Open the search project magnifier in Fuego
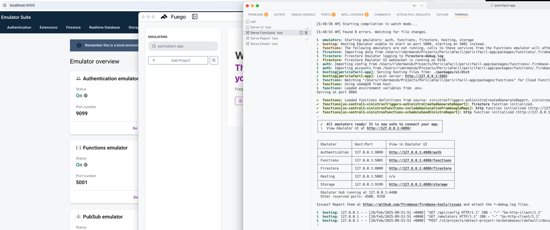The height and width of the screenshot is (230, 550). [214, 60]
